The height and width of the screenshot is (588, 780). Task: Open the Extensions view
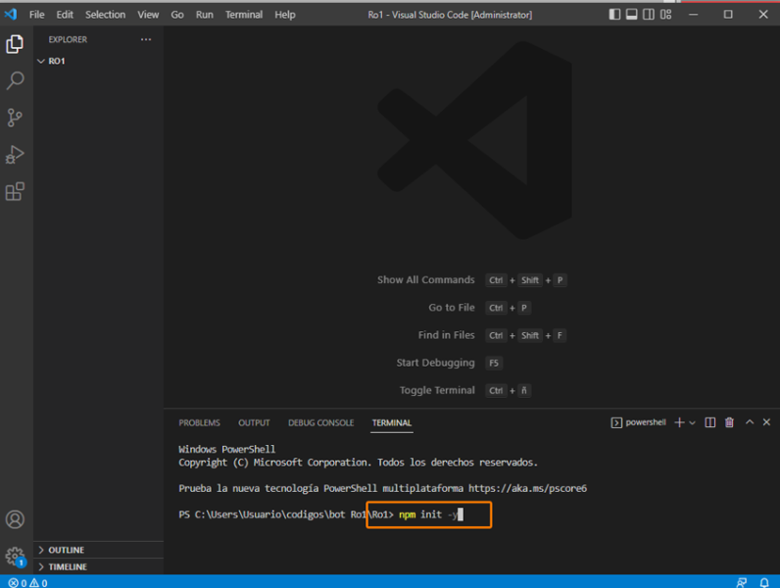[15, 192]
